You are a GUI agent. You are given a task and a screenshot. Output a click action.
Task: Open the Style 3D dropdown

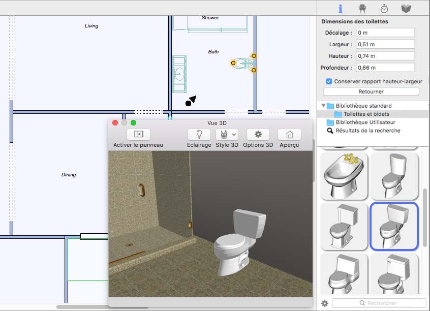[x=227, y=134]
